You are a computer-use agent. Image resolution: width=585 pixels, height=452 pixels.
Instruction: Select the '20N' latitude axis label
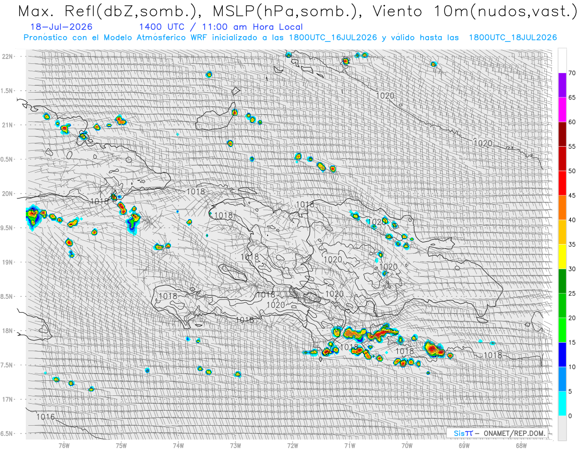tap(8, 194)
